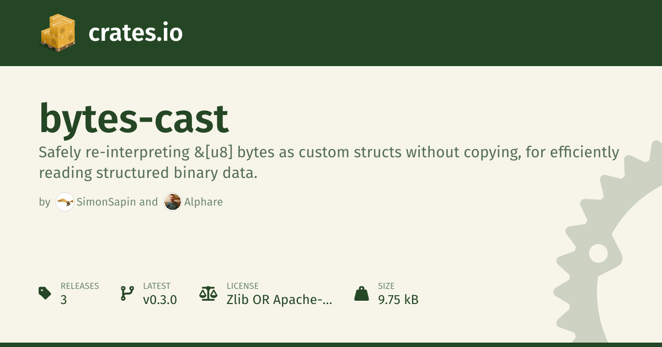
Task: Click Alphare's profile photo avatar
Action: [173, 202]
